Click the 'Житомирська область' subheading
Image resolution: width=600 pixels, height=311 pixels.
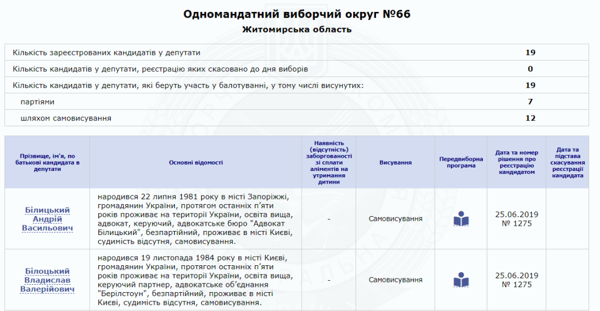(x=297, y=29)
